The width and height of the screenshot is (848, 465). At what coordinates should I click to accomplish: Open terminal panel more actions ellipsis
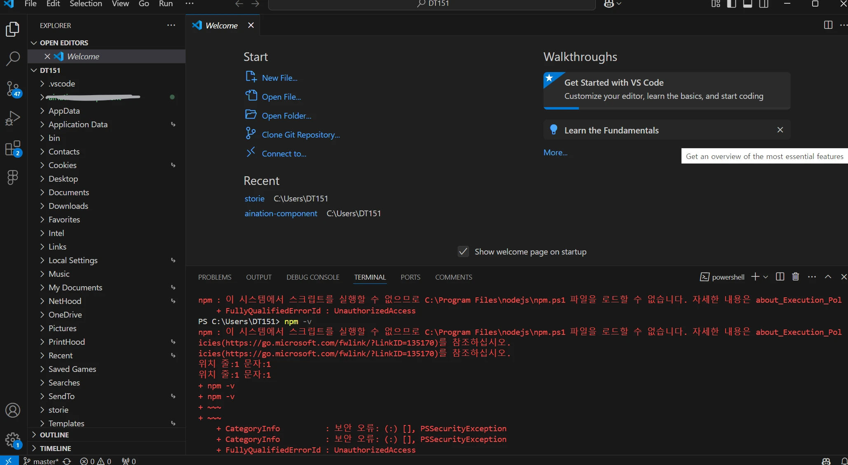[x=812, y=277]
